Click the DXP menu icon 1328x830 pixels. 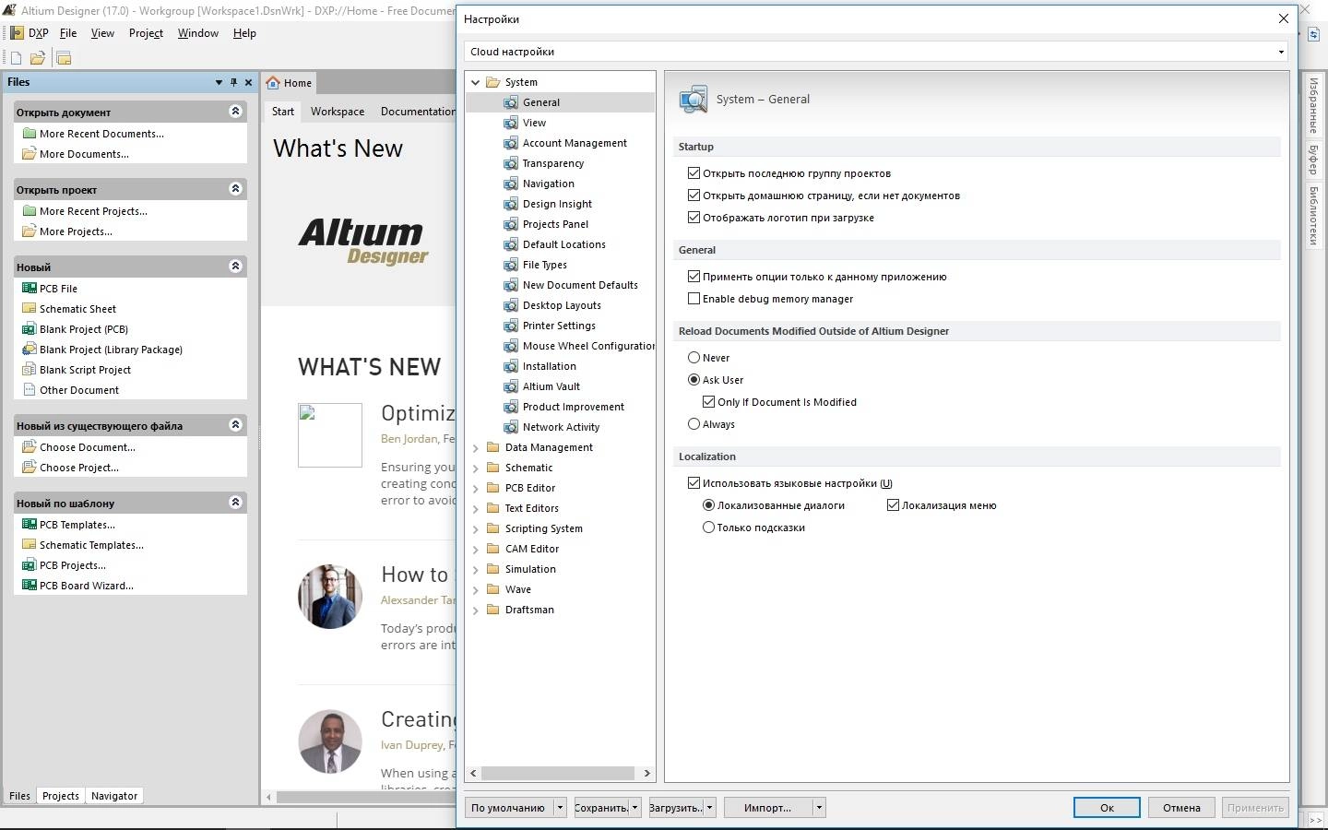17,32
